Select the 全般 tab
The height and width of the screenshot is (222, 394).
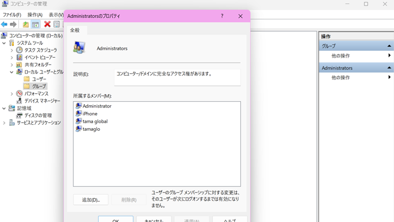(75, 30)
